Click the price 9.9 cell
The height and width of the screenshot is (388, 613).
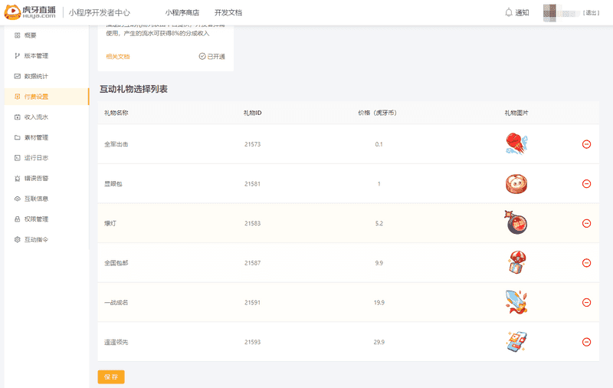point(379,263)
